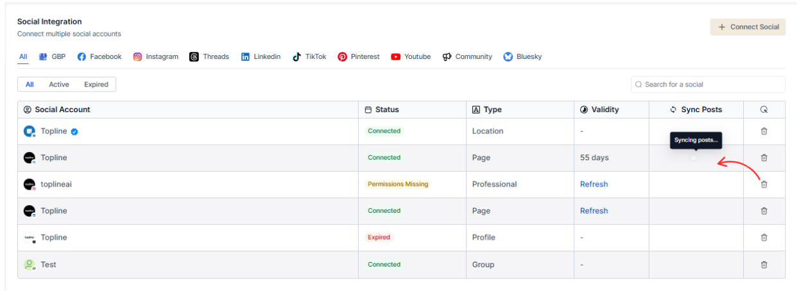Click trash icon for expired Topline profile

tap(764, 238)
